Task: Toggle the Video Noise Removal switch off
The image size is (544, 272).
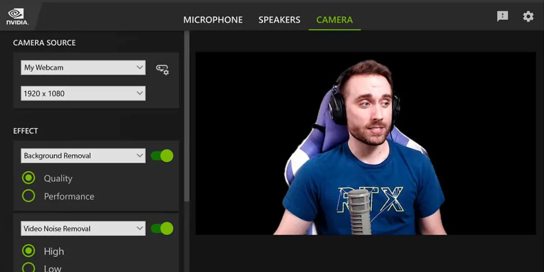Action: pos(162,228)
